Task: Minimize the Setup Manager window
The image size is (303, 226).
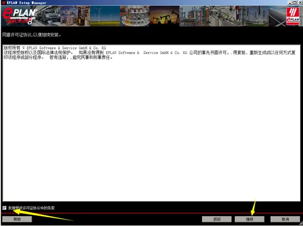Action: (290, 3)
